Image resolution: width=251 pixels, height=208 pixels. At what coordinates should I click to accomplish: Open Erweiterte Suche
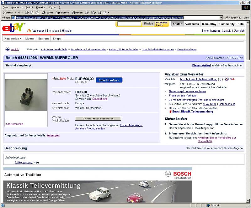(161, 24)
